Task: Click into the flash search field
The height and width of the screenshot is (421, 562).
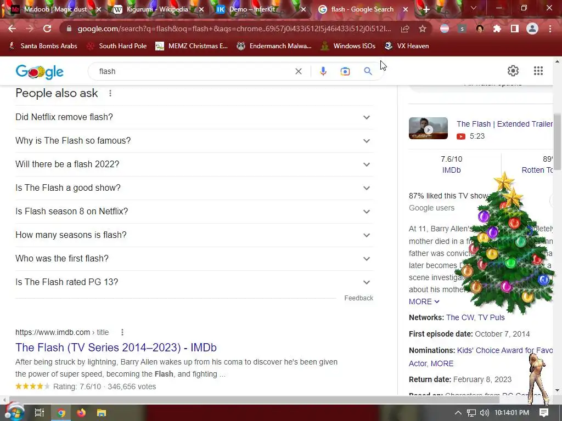Action: coord(194,71)
